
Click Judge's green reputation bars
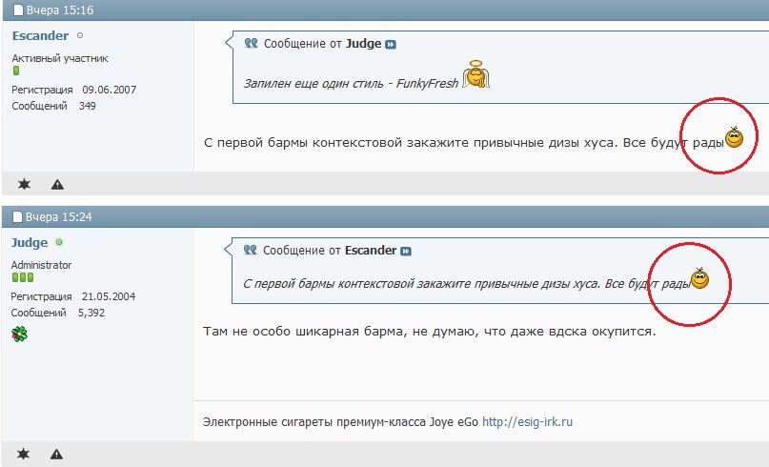(23, 277)
